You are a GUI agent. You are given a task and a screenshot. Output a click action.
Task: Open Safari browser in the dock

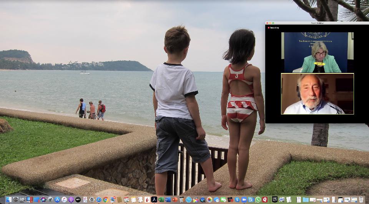click(99, 199)
